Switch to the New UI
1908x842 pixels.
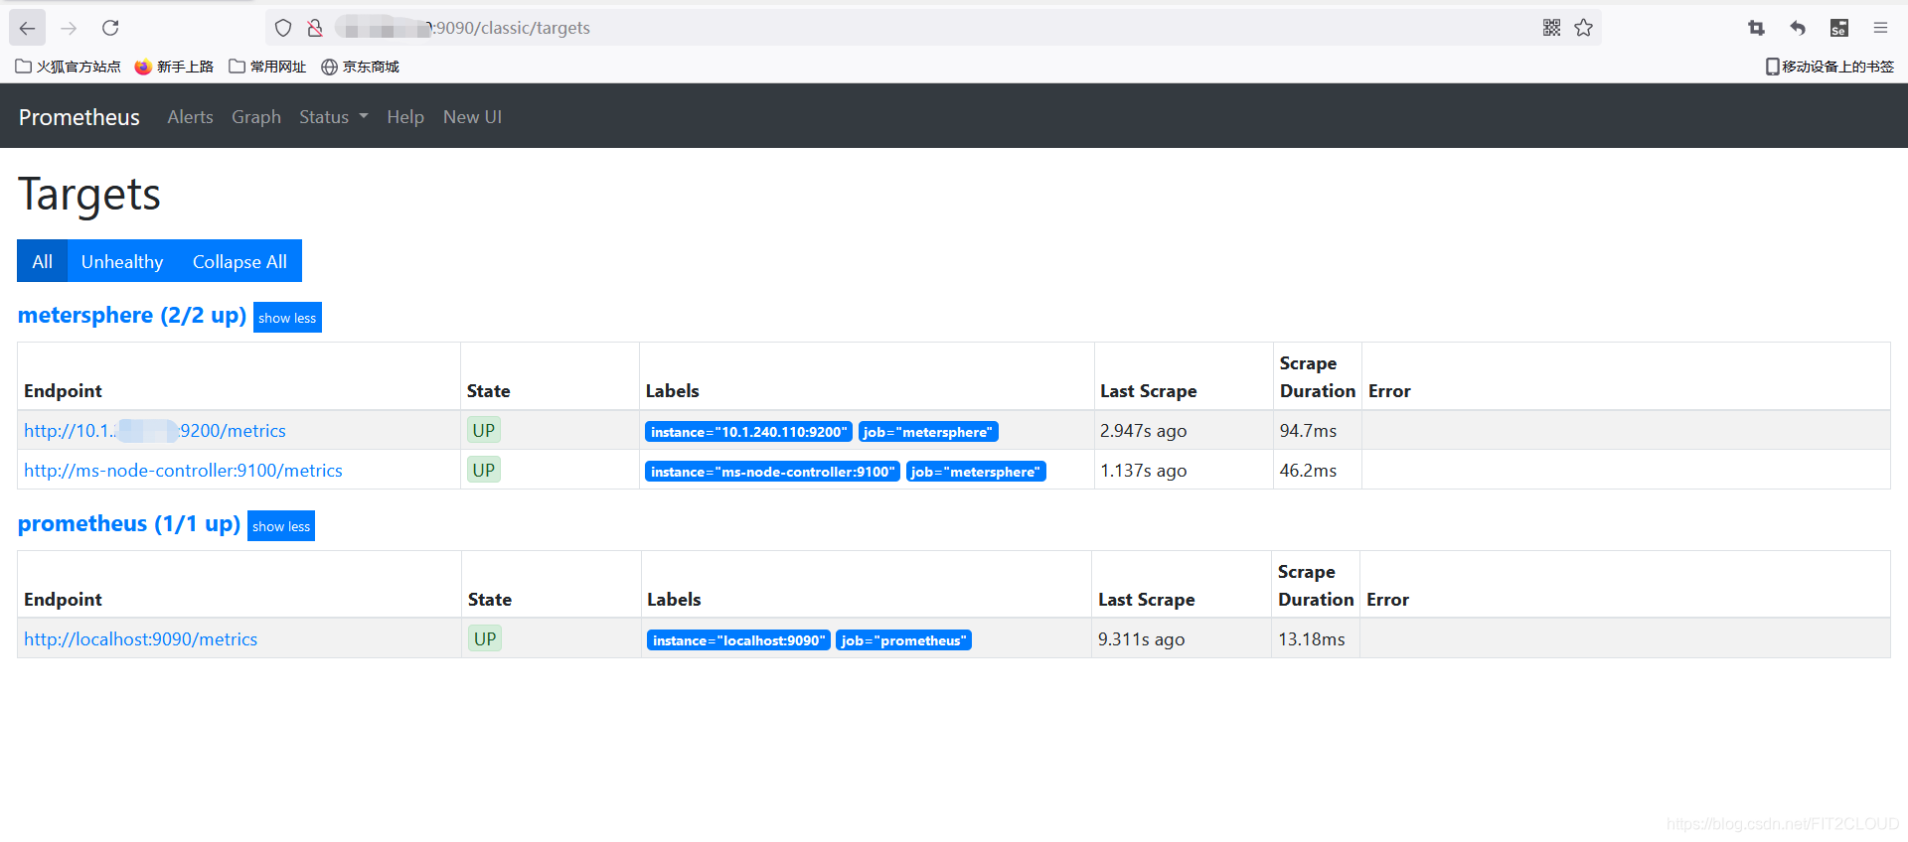click(x=472, y=117)
